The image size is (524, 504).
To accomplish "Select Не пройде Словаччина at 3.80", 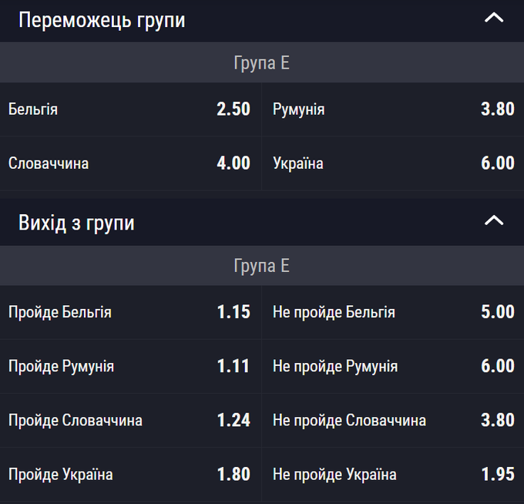I will click(x=393, y=420).
